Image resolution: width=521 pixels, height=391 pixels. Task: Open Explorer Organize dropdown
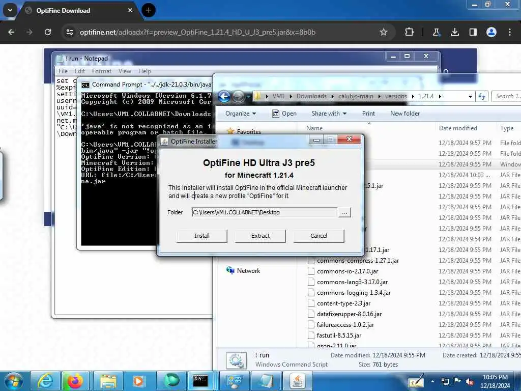(241, 114)
